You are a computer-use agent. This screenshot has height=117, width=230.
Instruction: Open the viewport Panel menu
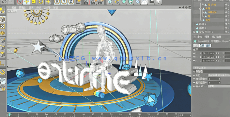(x=55, y=7)
